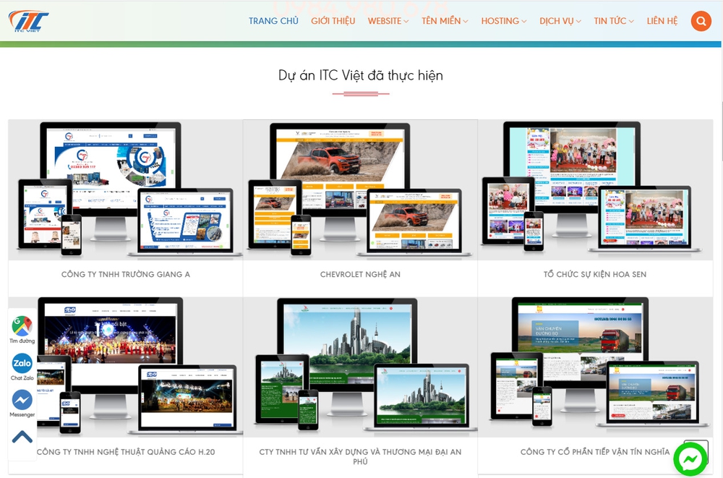Screen dimensions: 723x478
Task: Click the Hoa Sen event mockup thumbnail
Action: [595, 189]
